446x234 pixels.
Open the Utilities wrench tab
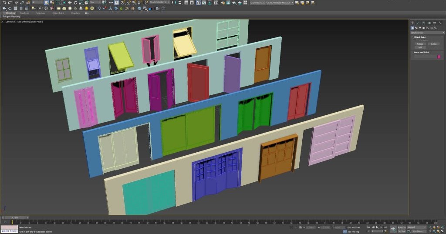(440, 23)
